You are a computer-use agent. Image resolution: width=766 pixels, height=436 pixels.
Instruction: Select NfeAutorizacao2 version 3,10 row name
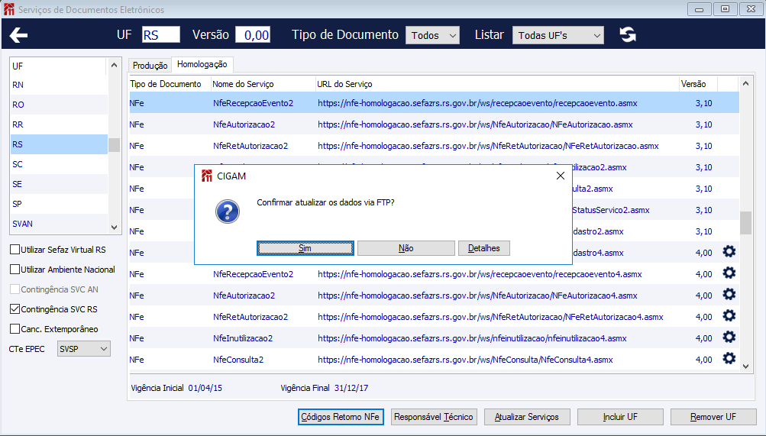pos(244,124)
